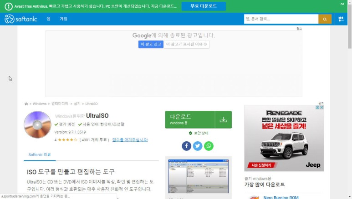Viewport: 352px width, 199px height.
Task: Share on Twitter
Action: [x=198, y=146]
